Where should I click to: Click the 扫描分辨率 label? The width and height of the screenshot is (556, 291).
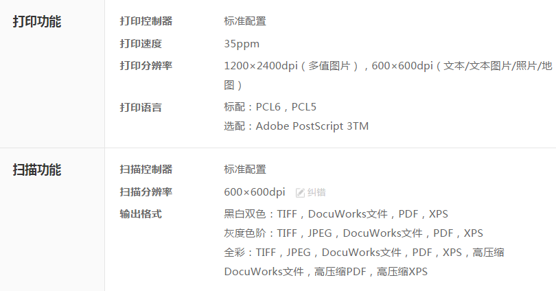146,191
